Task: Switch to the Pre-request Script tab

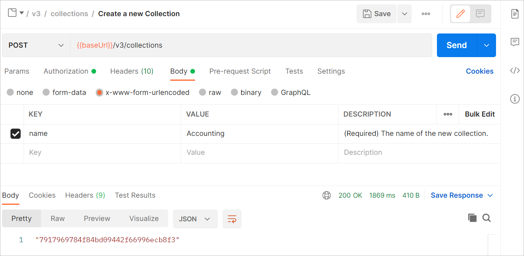Action: 240,71
